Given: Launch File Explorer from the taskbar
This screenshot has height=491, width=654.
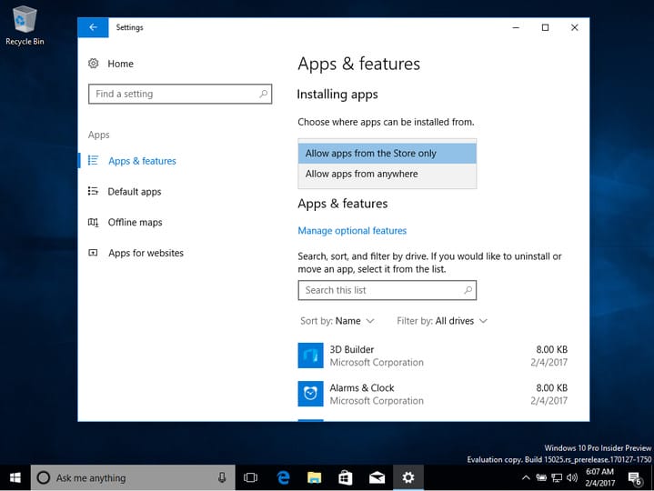Looking at the screenshot, I should (314, 477).
